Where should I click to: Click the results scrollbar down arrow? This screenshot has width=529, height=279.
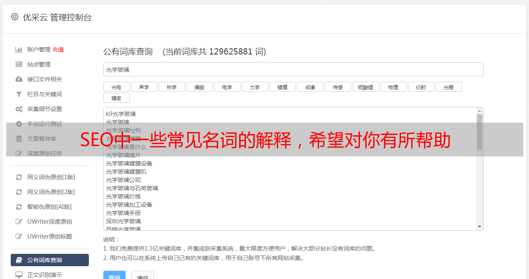click(479, 227)
